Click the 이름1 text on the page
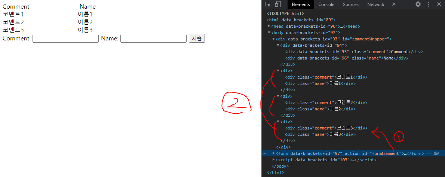Viewport: 445px width, 177px height. click(x=85, y=14)
